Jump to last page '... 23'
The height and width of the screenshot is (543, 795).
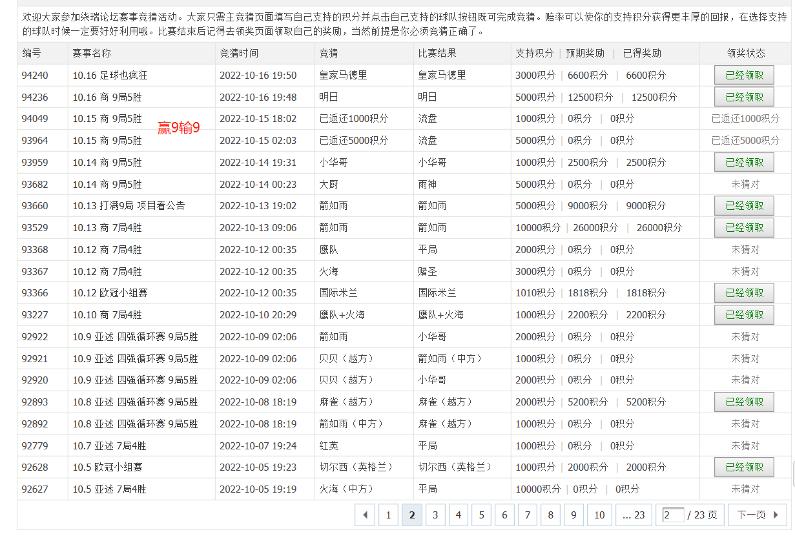click(634, 515)
